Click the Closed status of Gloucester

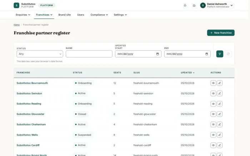click(x=81, y=114)
